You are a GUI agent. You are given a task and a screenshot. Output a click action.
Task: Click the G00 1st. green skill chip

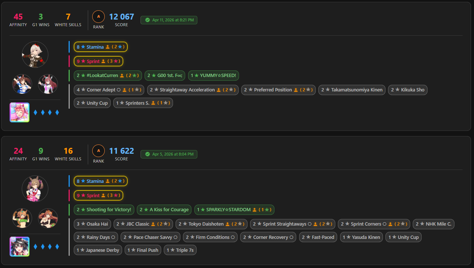[165, 76]
